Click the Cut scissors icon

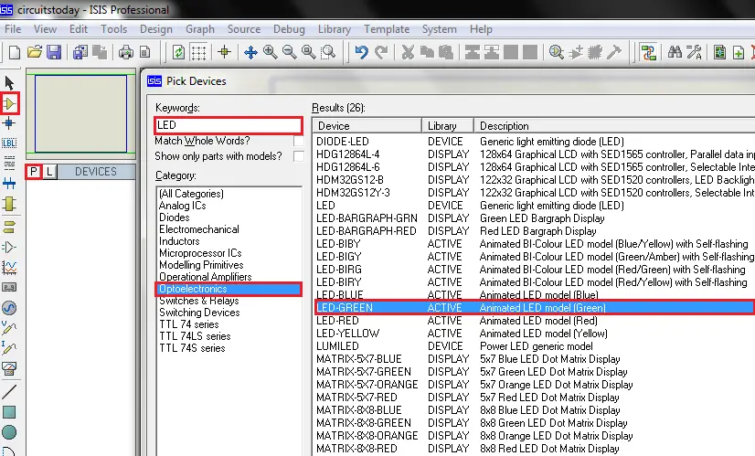(408, 52)
